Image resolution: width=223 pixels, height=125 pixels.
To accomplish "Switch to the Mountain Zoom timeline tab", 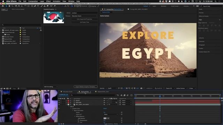I will pos(68,92).
